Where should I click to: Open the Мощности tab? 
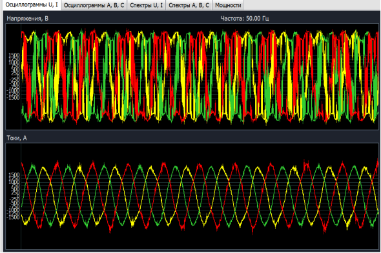(228, 5)
